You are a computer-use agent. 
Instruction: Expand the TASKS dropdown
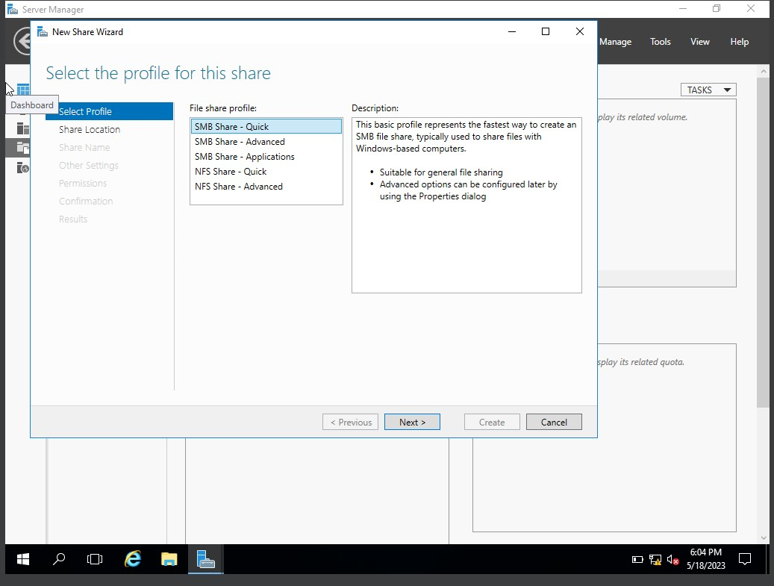[708, 89]
